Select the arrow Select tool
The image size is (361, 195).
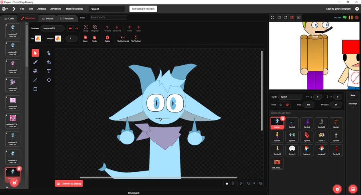(35, 53)
